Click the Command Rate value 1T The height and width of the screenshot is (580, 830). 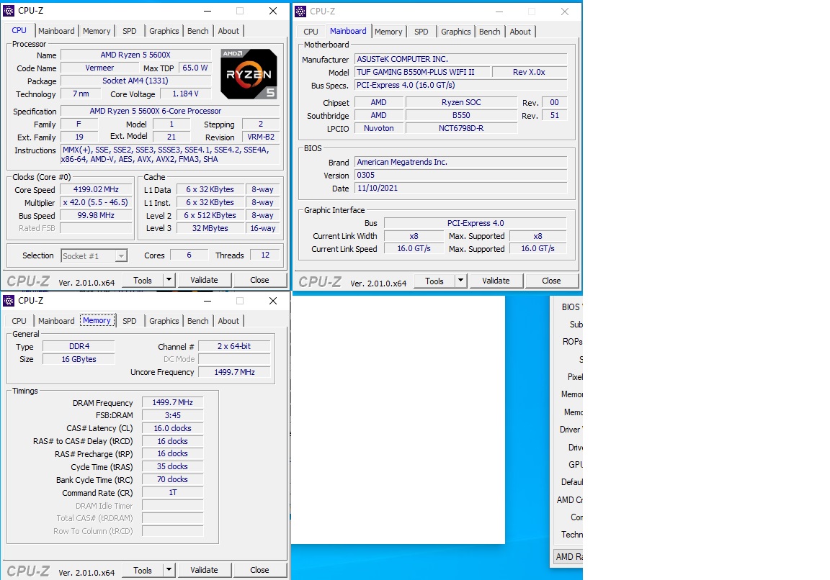(173, 492)
